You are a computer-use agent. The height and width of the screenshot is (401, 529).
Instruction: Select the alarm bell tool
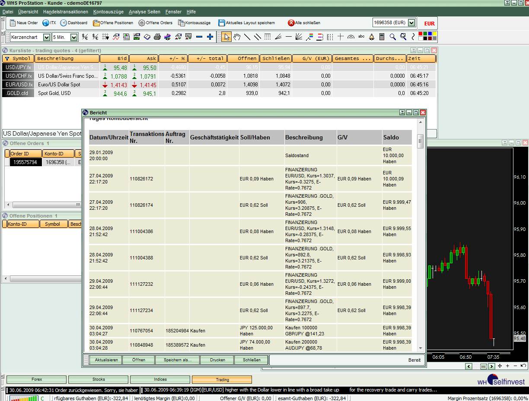click(x=371, y=37)
